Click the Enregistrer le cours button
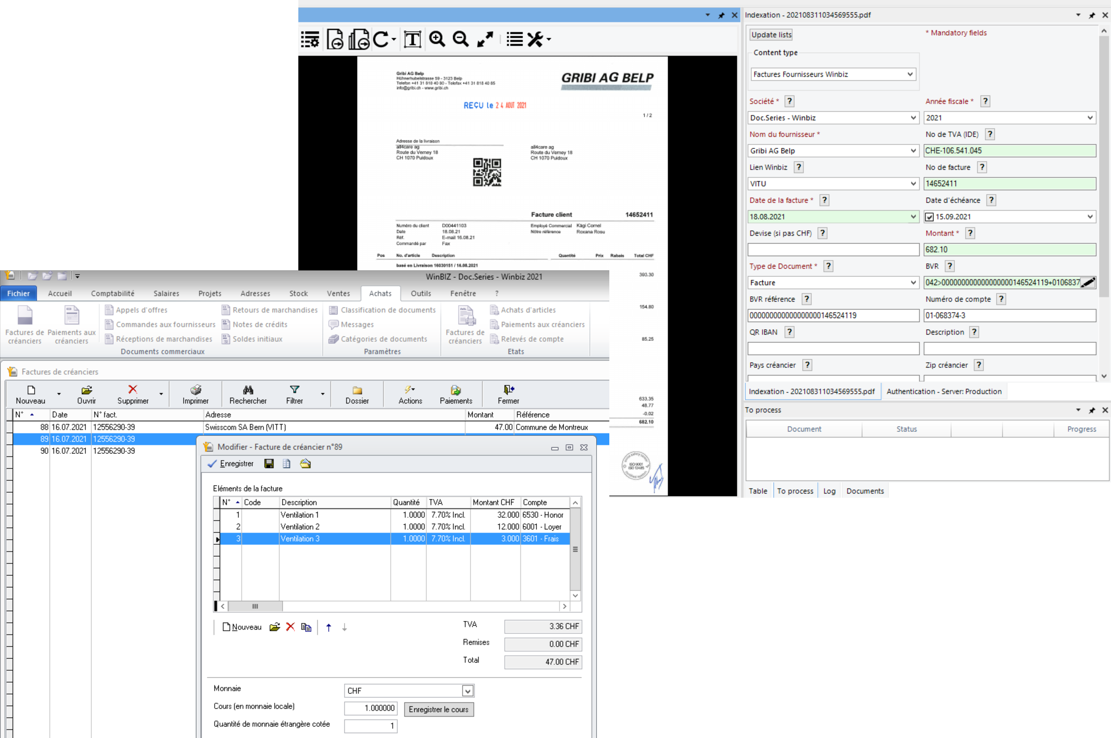The width and height of the screenshot is (1111, 738). (439, 709)
